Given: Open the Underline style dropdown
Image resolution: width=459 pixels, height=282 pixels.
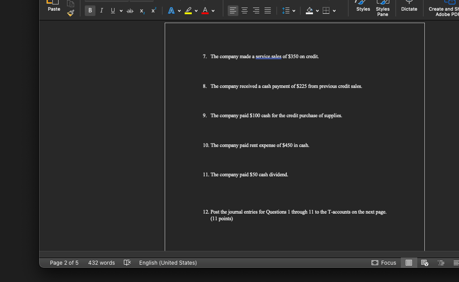Looking at the screenshot, I should tap(121, 11).
